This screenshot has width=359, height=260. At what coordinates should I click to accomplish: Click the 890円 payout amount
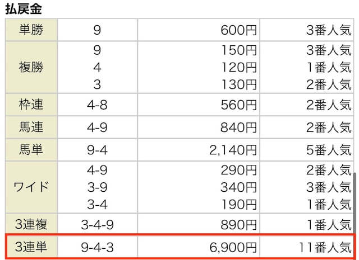(238, 224)
